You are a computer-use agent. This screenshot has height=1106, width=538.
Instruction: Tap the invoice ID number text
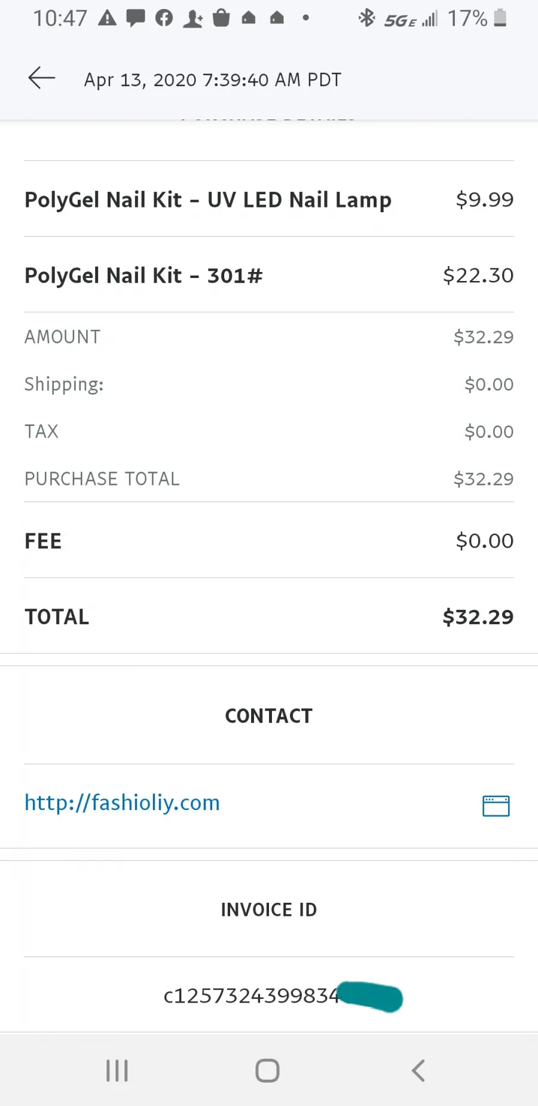pyautogui.click(x=251, y=995)
